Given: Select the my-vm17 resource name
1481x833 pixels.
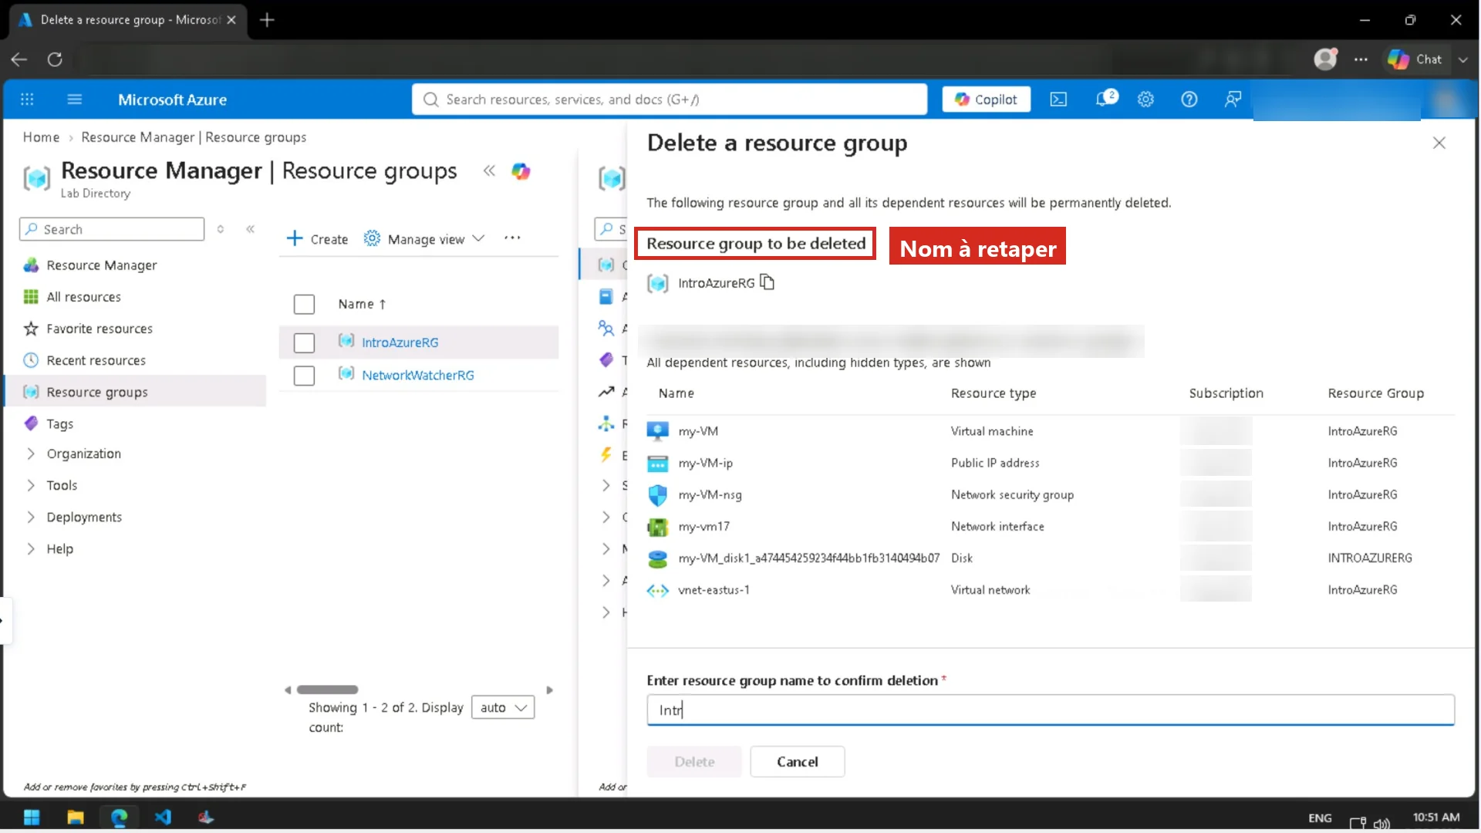Looking at the screenshot, I should [x=703, y=526].
